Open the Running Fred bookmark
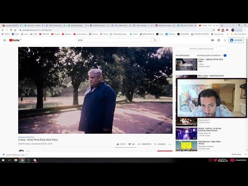The width and height of the screenshot is (248, 186). click(x=217, y=34)
